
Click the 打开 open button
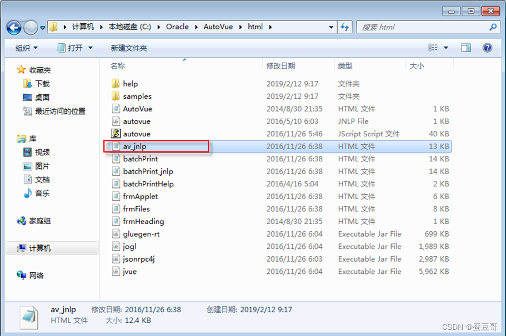coord(71,48)
